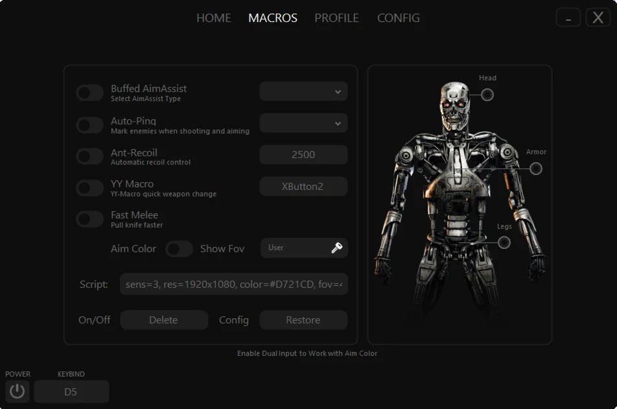Click the "Config" label beside Restore
This screenshot has height=409, width=617.
click(234, 320)
